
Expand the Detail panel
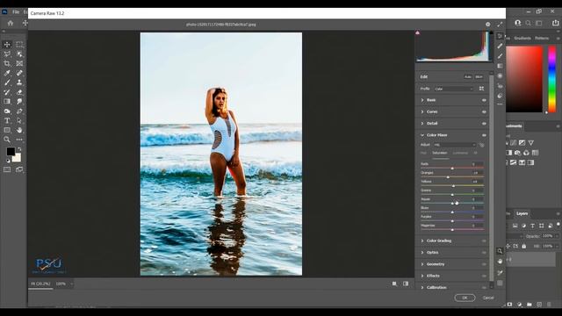click(x=422, y=123)
